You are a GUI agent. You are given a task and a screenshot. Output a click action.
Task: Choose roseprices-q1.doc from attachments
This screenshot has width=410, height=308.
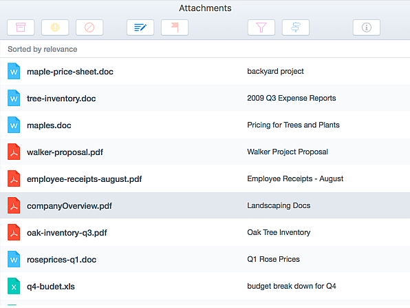pyautogui.click(x=205, y=259)
